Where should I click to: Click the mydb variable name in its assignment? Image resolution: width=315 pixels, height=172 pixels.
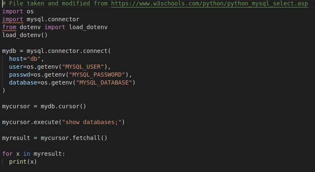9,51
